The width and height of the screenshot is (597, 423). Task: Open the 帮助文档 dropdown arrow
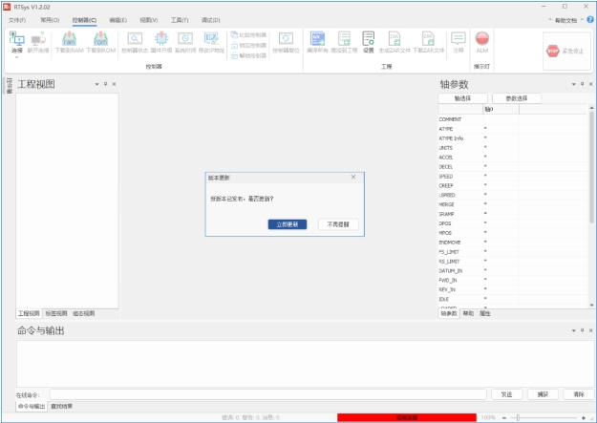coord(582,20)
